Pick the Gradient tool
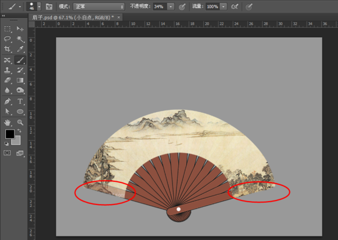 pyautogui.click(x=20, y=80)
